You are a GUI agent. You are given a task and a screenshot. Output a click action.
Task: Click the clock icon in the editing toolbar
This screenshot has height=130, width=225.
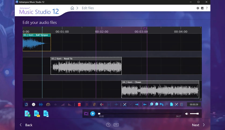[x=34, y=104]
